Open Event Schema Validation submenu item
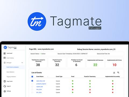This screenshot has width=129, height=97. pos(13,67)
